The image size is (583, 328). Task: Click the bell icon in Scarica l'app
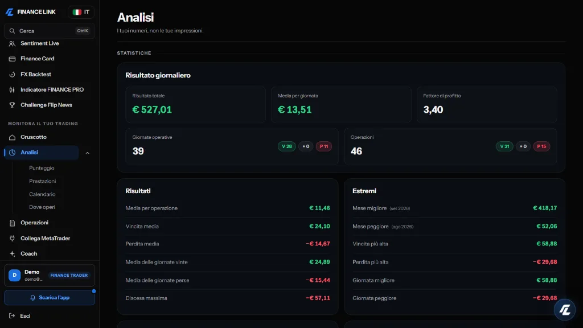coord(32,297)
